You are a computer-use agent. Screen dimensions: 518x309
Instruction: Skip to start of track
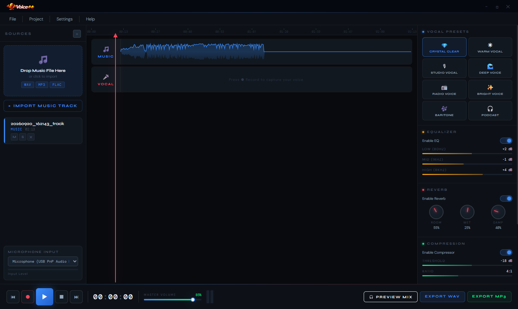(x=13, y=297)
